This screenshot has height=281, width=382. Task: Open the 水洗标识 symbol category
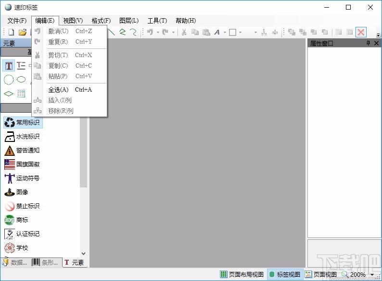pos(22,137)
